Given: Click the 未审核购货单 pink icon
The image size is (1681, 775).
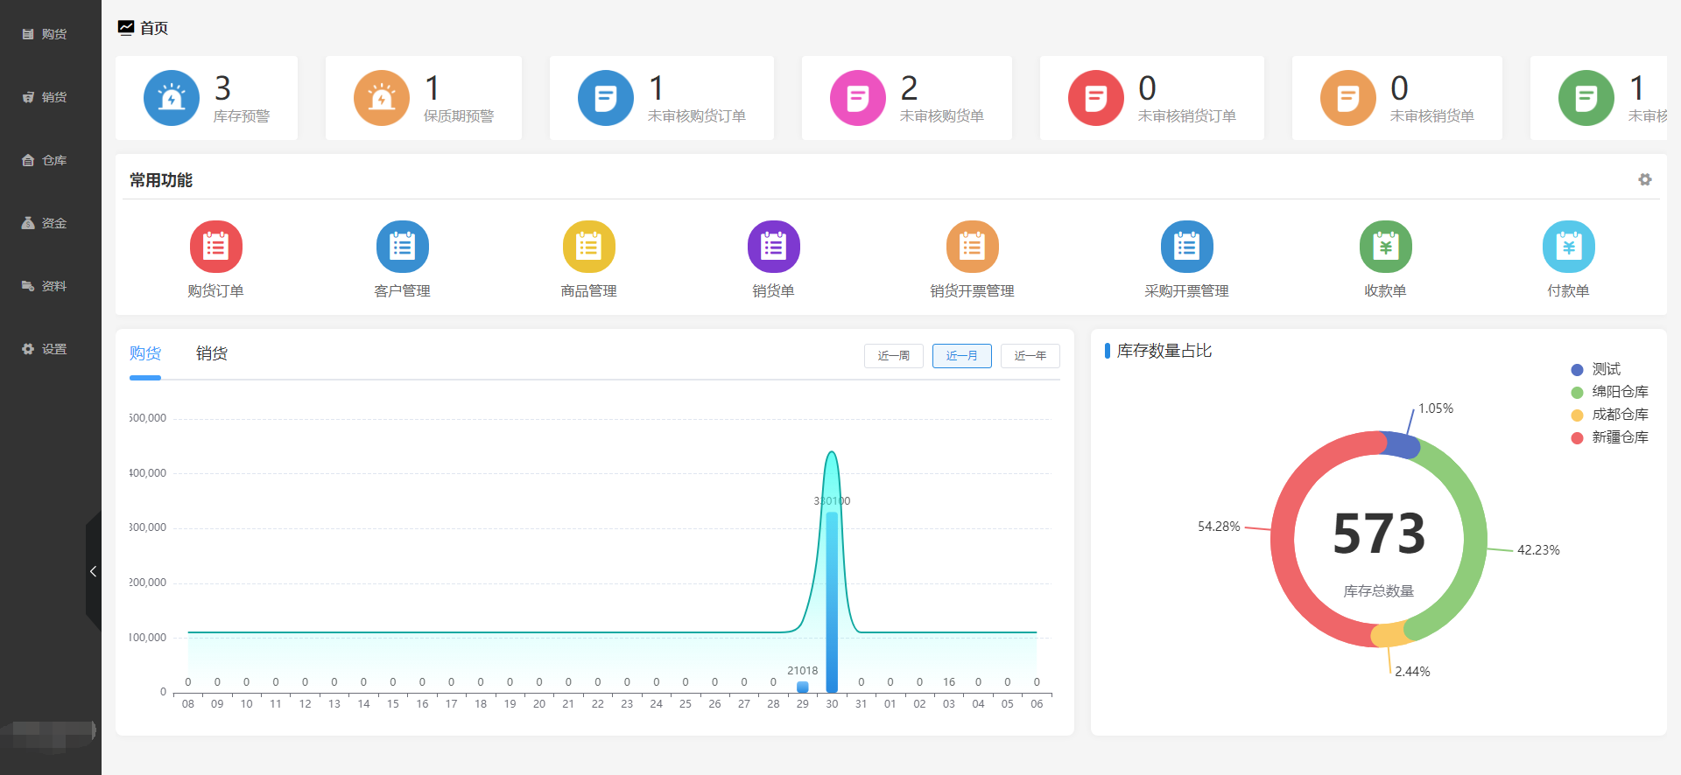Looking at the screenshot, I should pyautogui.click(x=858, y=98).
